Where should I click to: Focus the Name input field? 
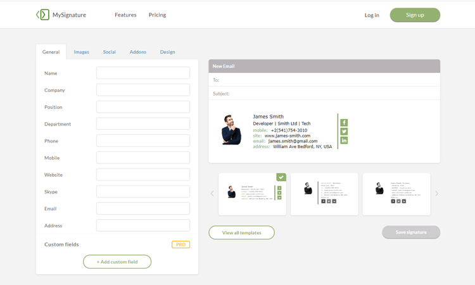coord(143,73)
